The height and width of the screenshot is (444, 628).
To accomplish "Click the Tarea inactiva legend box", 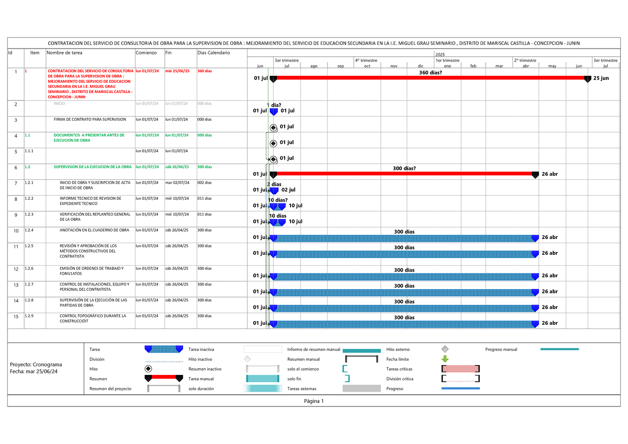I will (263, 349).
